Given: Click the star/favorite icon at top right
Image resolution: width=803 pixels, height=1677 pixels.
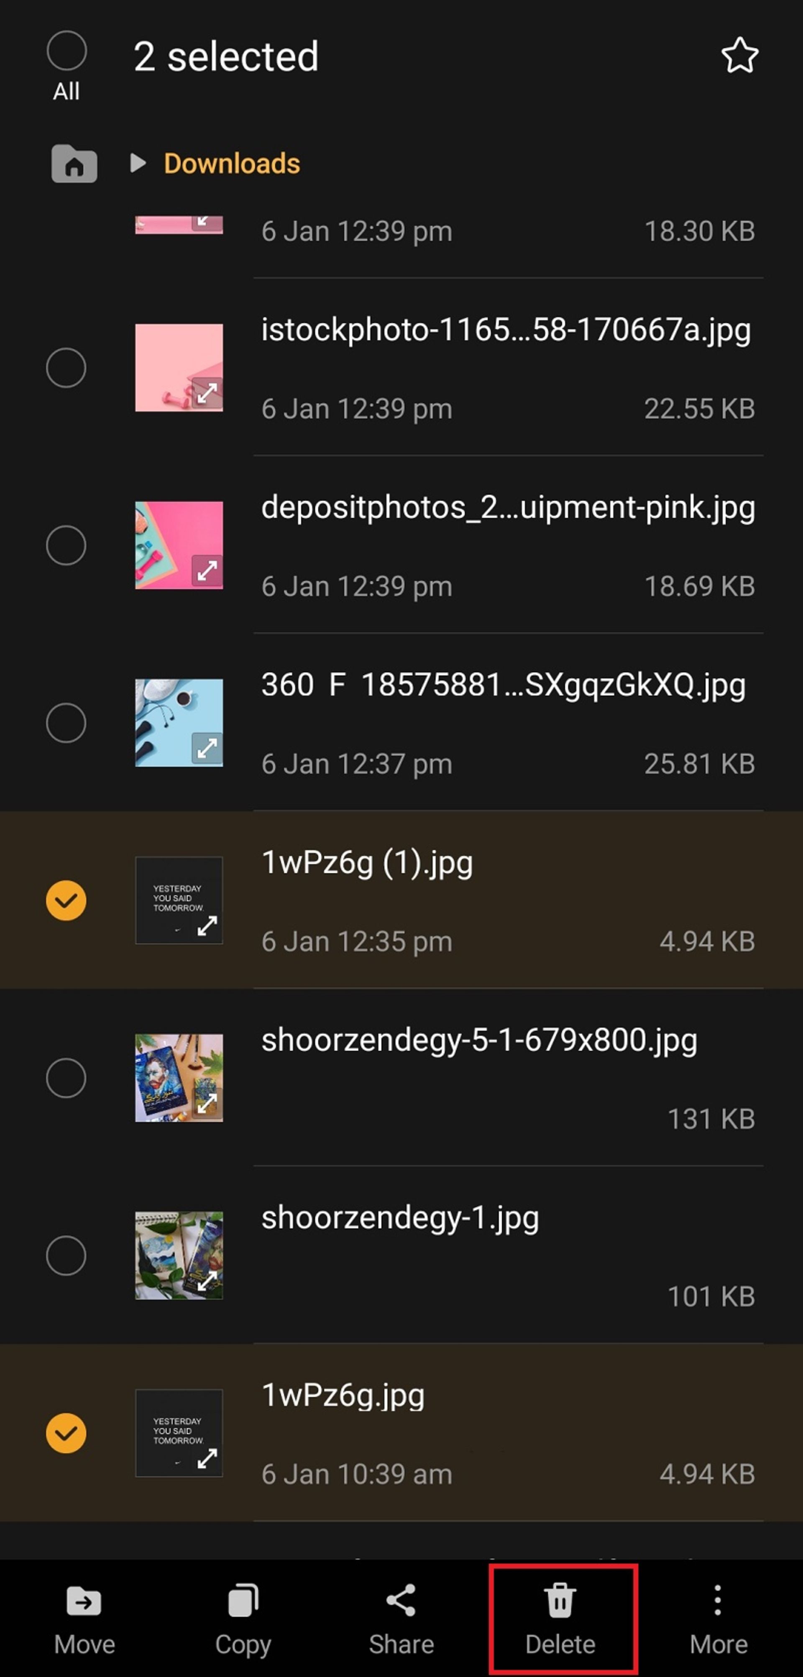Looking at the screenshot, I should coord(741,56).
